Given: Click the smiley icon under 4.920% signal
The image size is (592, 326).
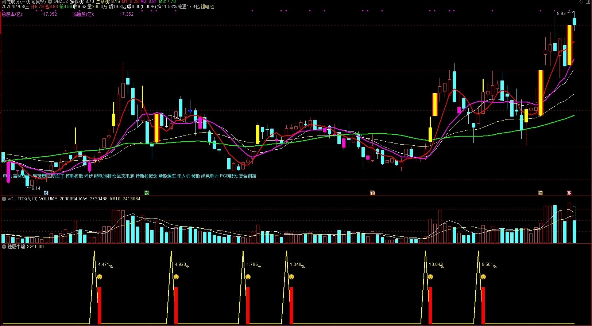Looking at the screenshot, I should [176, 277].
